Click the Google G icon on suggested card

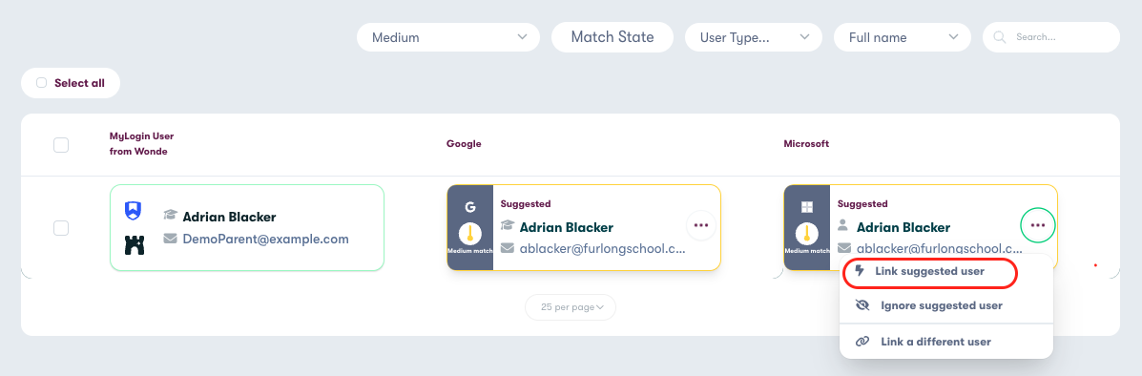click(x=469, y=206)
